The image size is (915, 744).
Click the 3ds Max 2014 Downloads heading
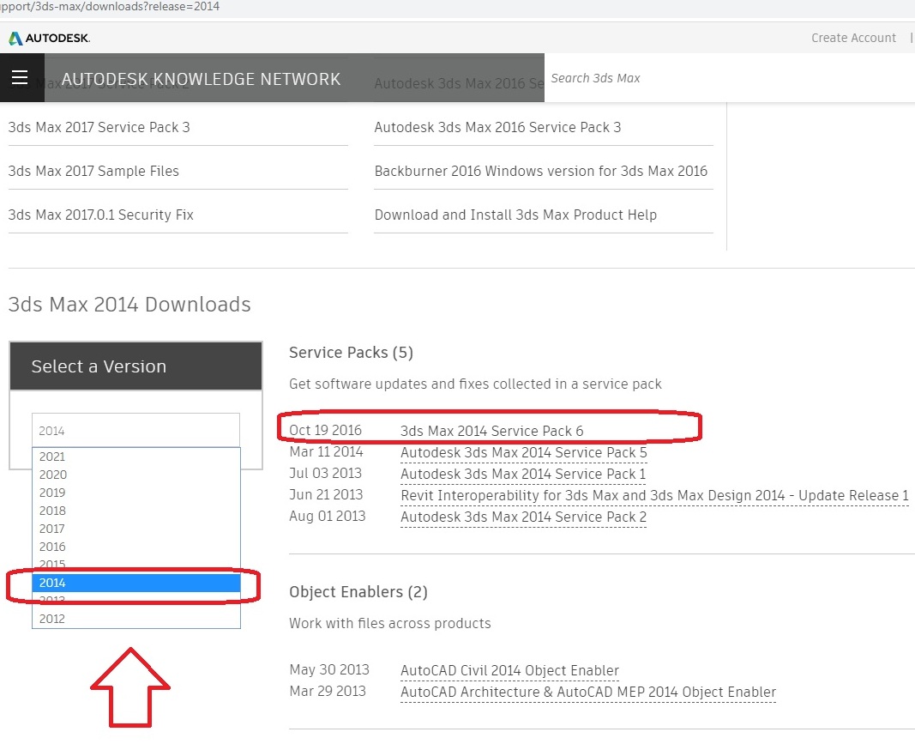tap(129, 305)
